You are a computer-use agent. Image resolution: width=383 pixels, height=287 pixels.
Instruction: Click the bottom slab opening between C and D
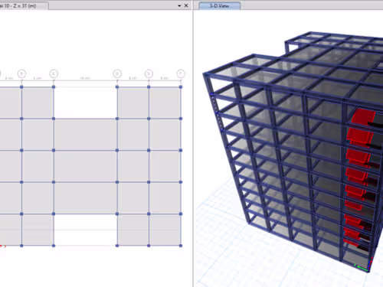point(86,230)
